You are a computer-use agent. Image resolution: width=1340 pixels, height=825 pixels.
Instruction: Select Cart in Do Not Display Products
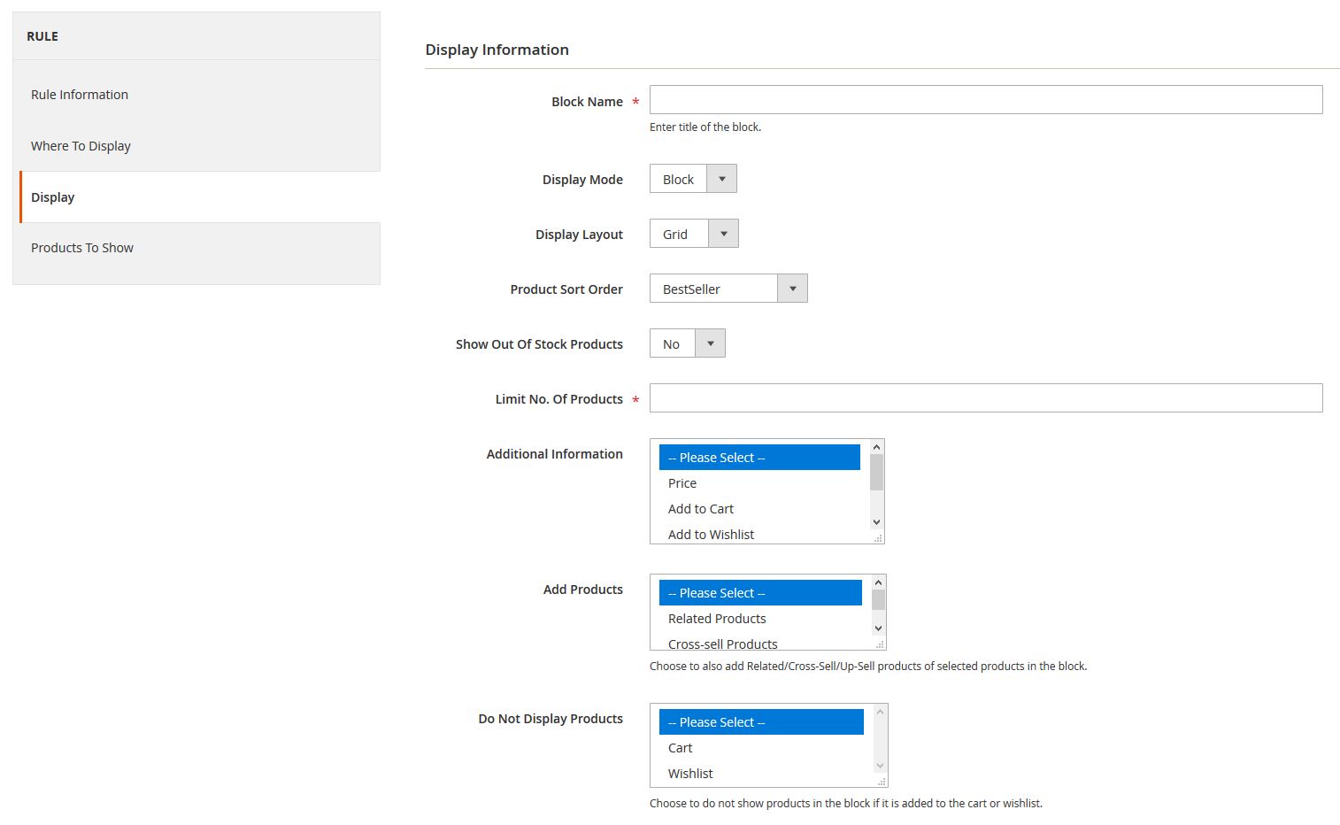click(680, 748)
